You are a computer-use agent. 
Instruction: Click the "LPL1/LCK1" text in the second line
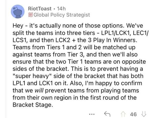point(116,33)
